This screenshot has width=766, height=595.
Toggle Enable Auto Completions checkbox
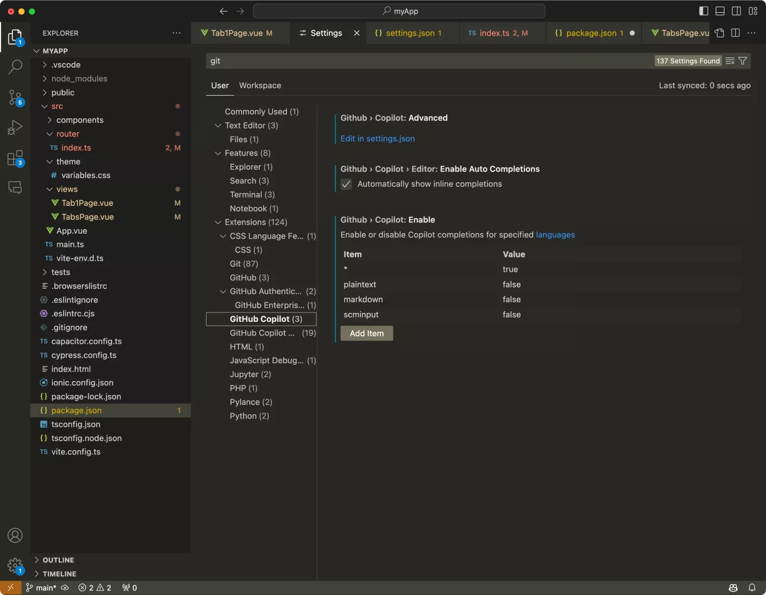pyautogui.click(x=346, y=184)
